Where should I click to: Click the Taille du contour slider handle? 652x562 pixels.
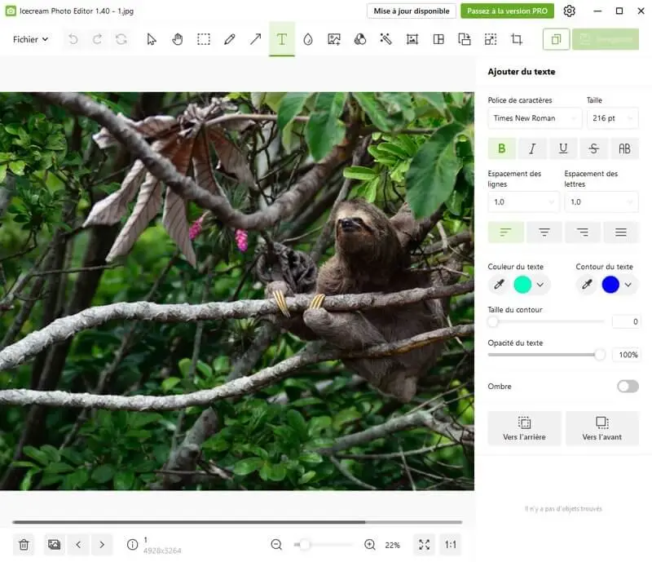pyautogui.click(x=493, y=321)
